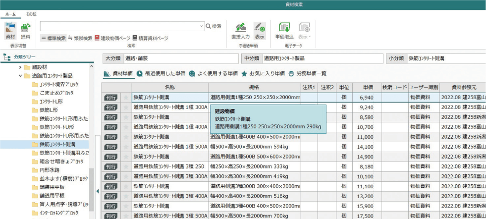Click the 中分類 field 道路用コンクリート製品
The height and width of the screenshot is (219, 486).
323,58
